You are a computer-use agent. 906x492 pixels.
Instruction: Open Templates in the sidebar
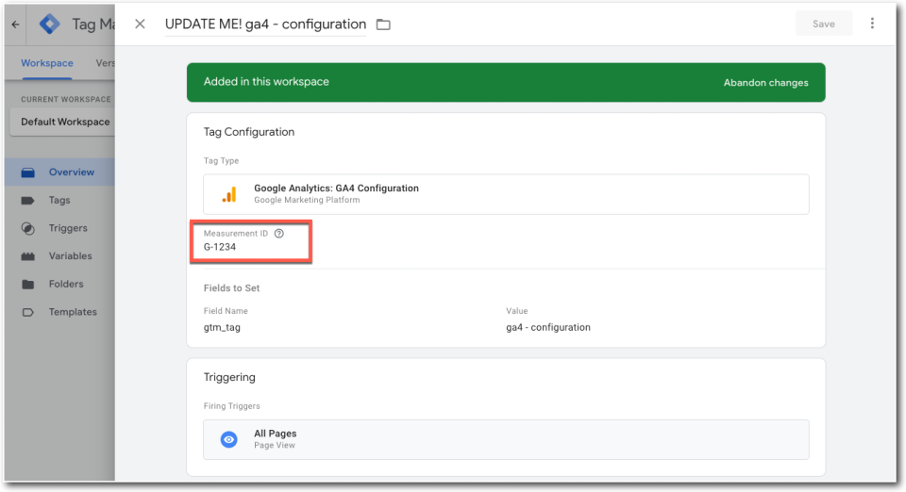coord(60,312)
